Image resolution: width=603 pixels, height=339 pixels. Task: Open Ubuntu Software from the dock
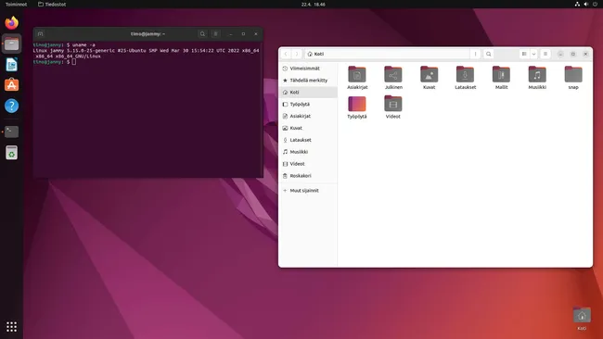(x=11, y=85)
